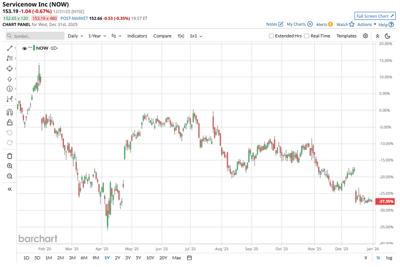Enable the Real-Time checkbox
The height and width of the screenshot is (267, 400).
pyautogui.click(x=307, y=36)
